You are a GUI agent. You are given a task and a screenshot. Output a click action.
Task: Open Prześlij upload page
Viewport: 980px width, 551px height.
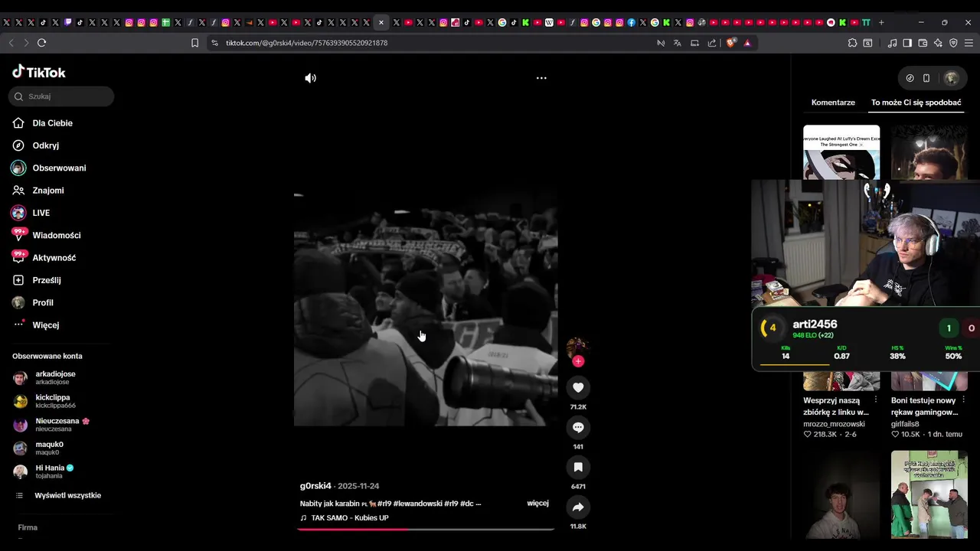click(47, 280)
